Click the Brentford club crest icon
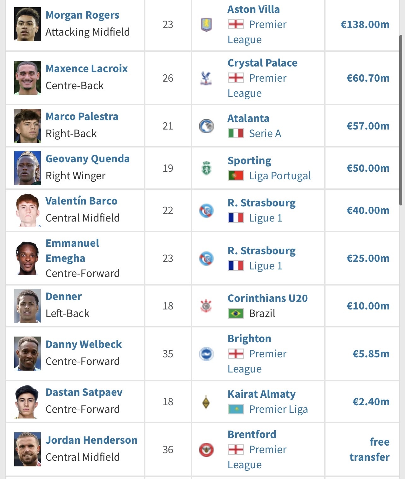This screenshot has width=405, height=479. 206,449
